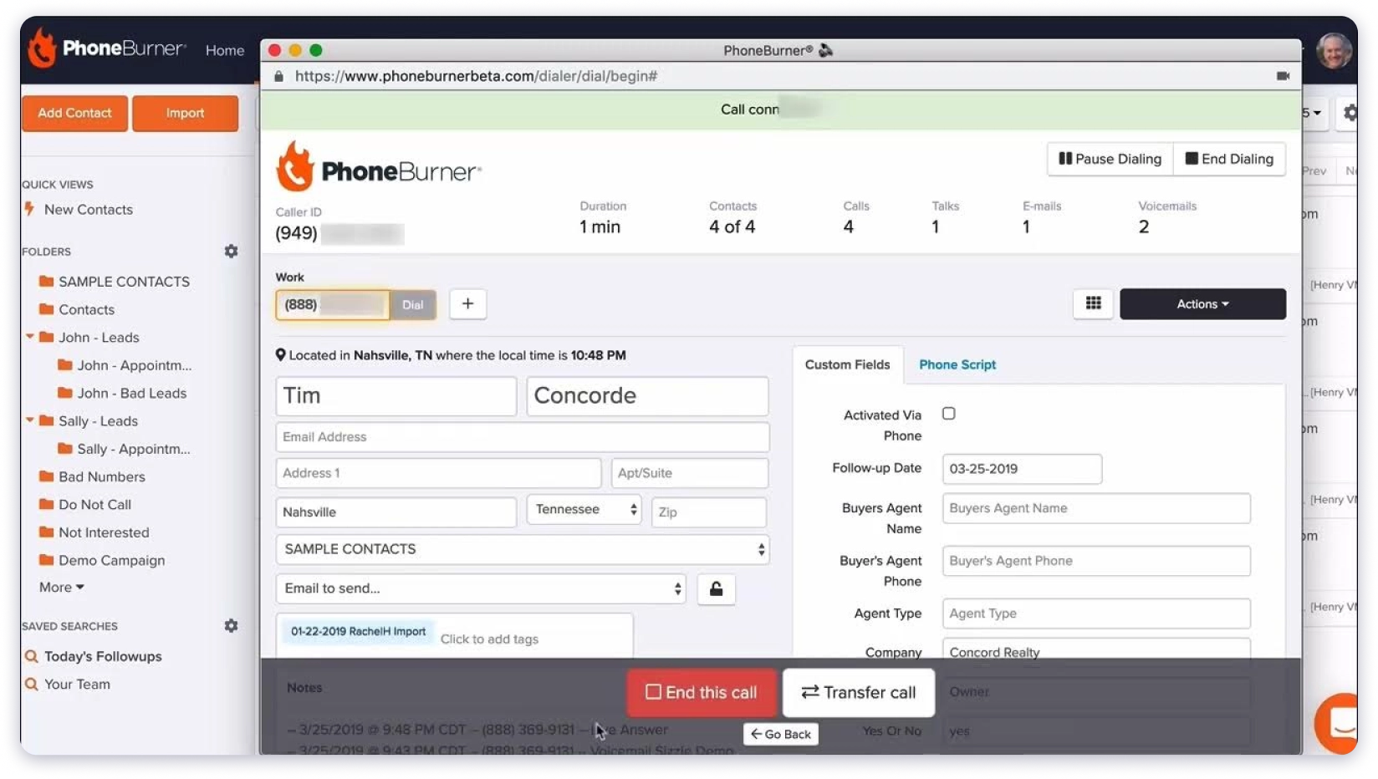1378x779 pixels.
Task: Click the user profile avatar
Action: point(1335,50)
